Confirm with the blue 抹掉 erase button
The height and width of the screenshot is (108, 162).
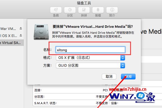[128, 77]
